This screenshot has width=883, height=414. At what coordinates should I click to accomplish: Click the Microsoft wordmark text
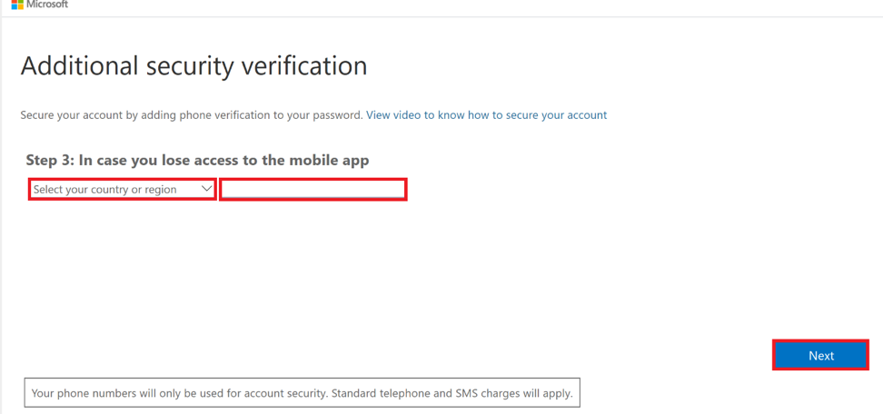pyautogui.click(x=47, y=4)
